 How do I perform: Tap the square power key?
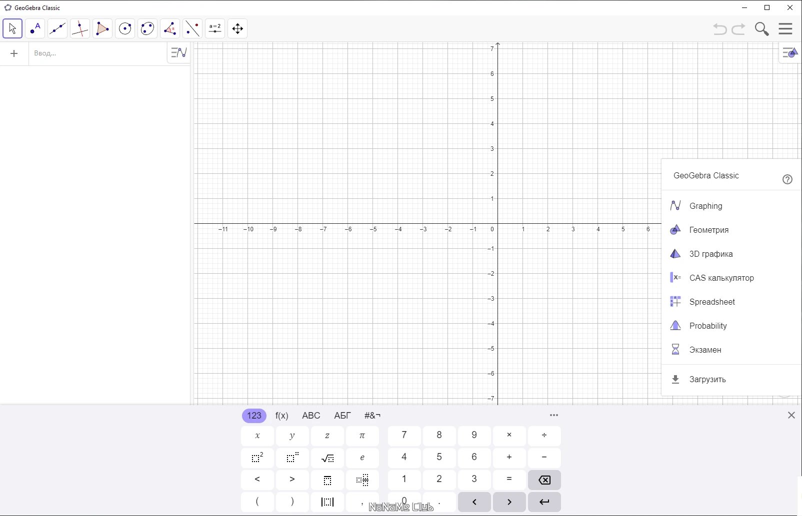257,458
